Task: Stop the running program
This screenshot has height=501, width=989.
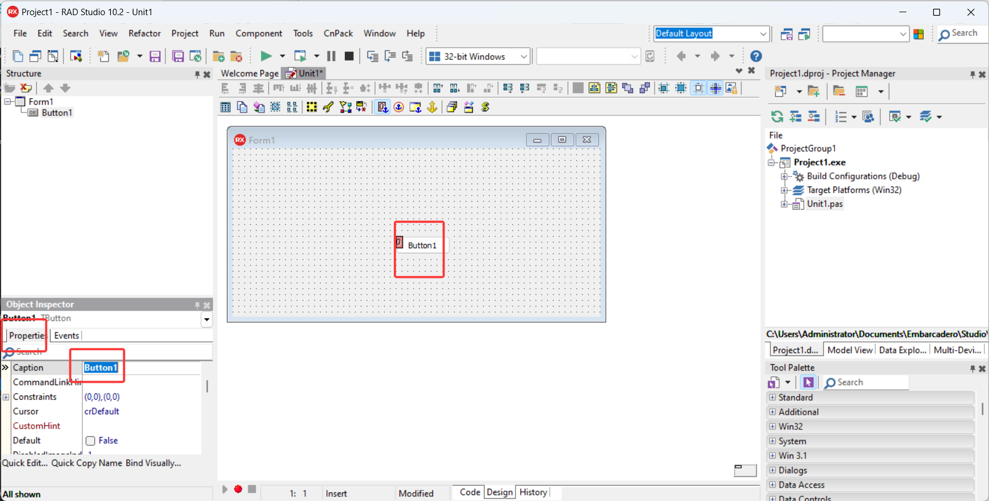Action: coord(349,56)
